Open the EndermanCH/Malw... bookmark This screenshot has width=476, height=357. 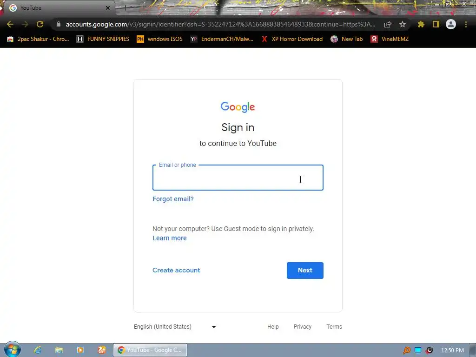(x=222, y=39)
